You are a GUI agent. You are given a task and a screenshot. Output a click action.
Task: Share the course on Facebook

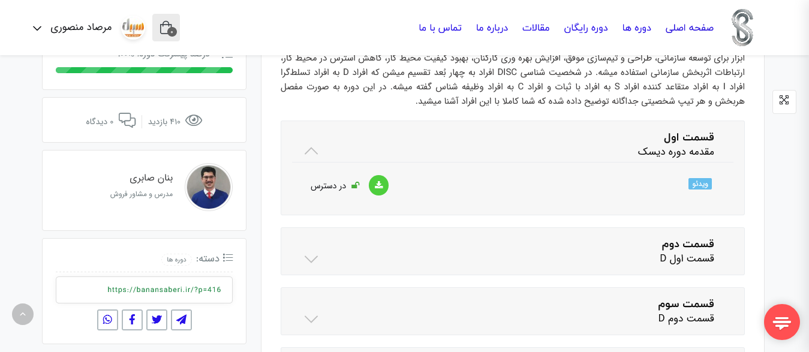(x=132, y=320)
